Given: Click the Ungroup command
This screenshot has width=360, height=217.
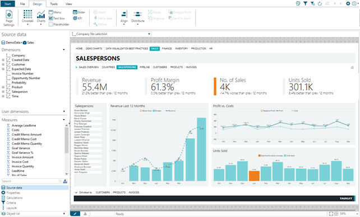Looking at the screenshot, I should pos(156,18).
